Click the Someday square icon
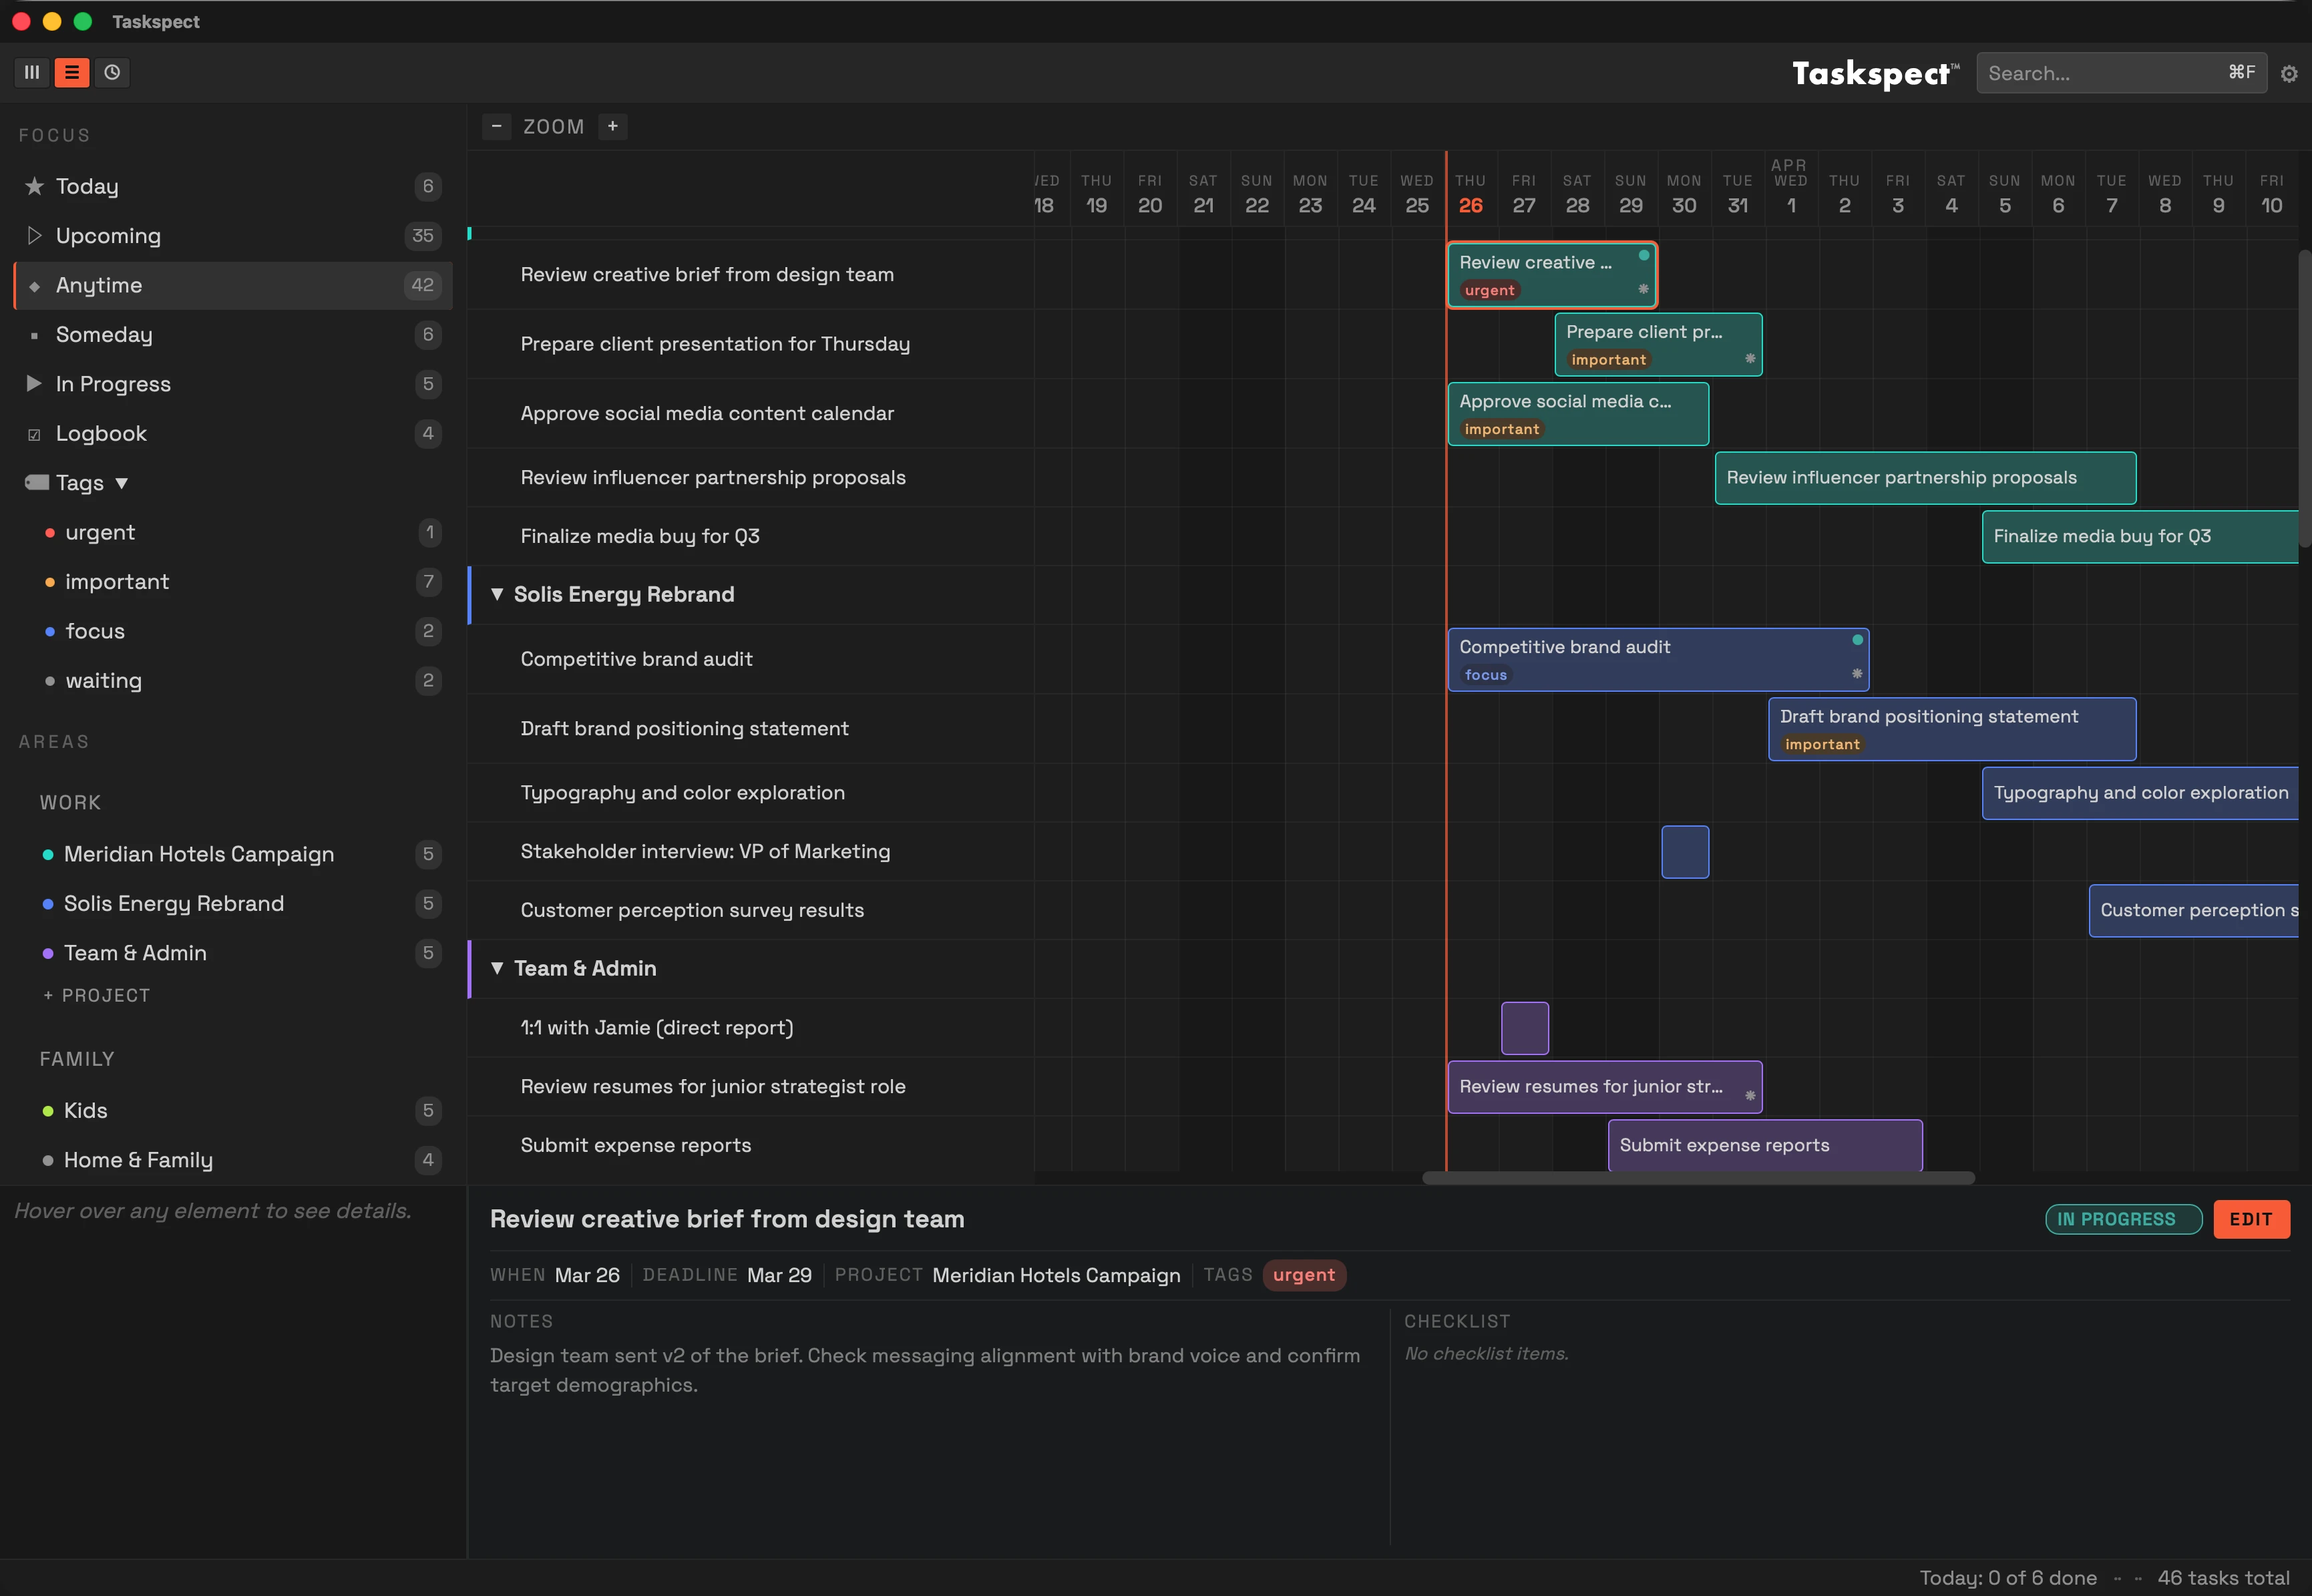2312x1596 pixels. point(34,335)
